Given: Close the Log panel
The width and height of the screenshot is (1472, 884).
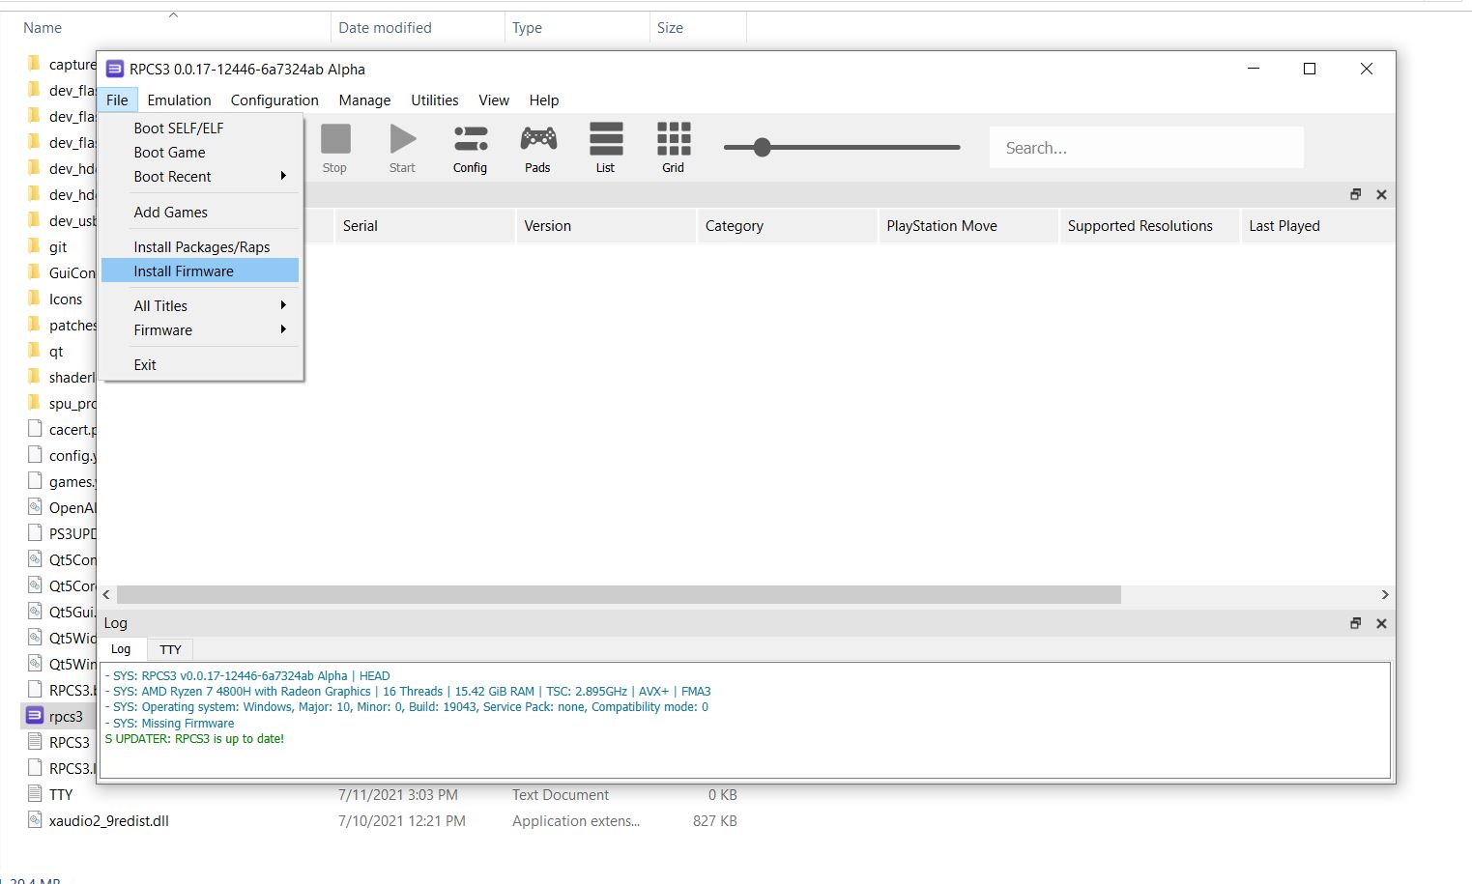Looking at the screenshot, I should [x=1381, y=623].
